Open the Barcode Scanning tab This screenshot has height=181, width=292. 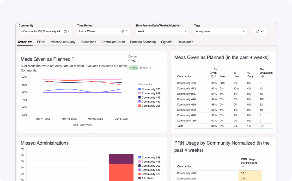coord(143,42)
